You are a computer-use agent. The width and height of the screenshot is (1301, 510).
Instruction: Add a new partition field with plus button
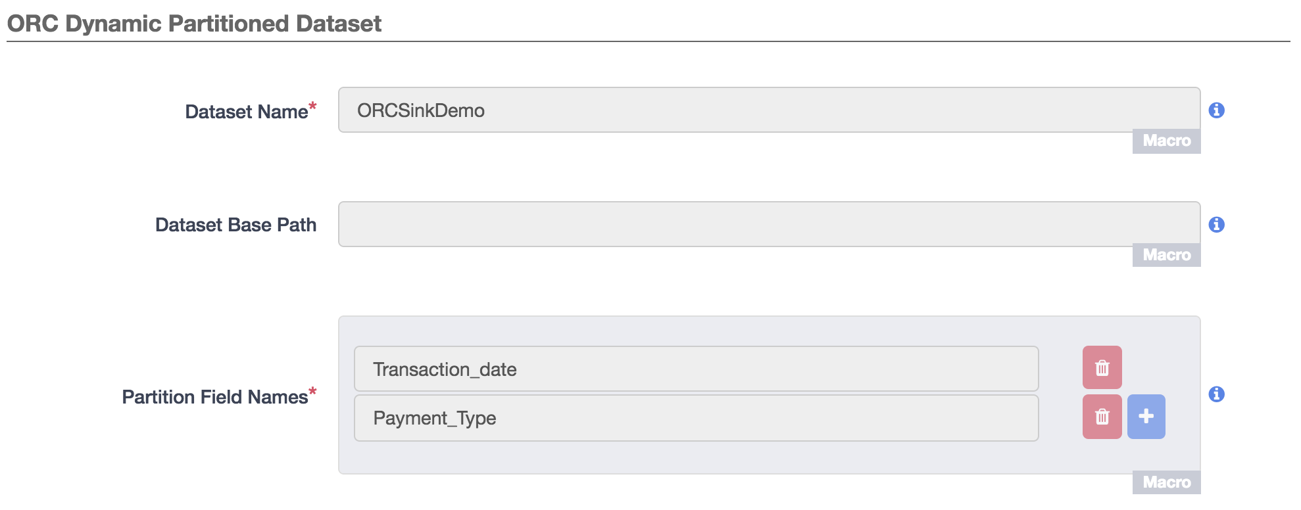(x=1146, y=416)
